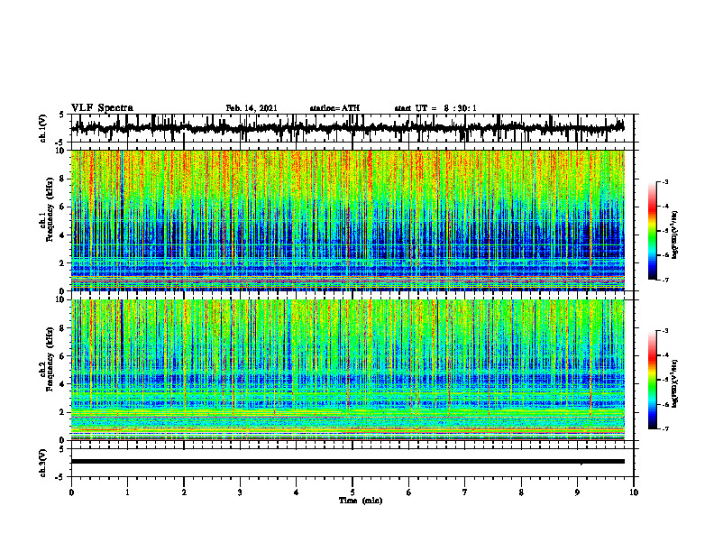Click the ch.1 spectrogram plot area
The width and height of the screenshot is (714, 552).
[348, 220]
